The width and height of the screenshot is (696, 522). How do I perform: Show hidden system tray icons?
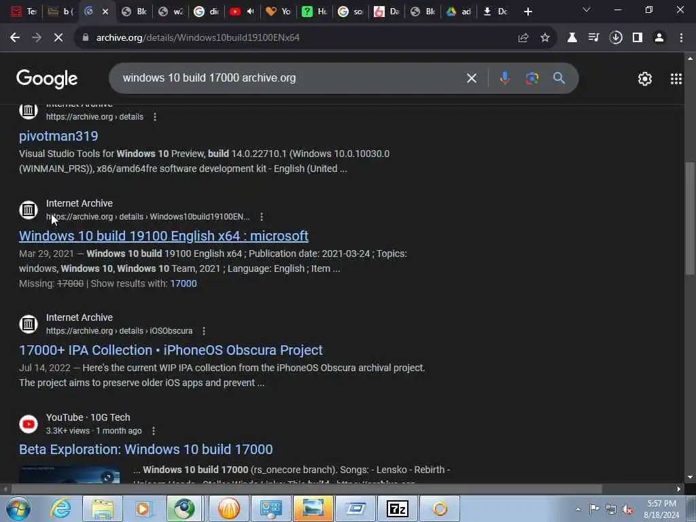click(x=578, y=509)
